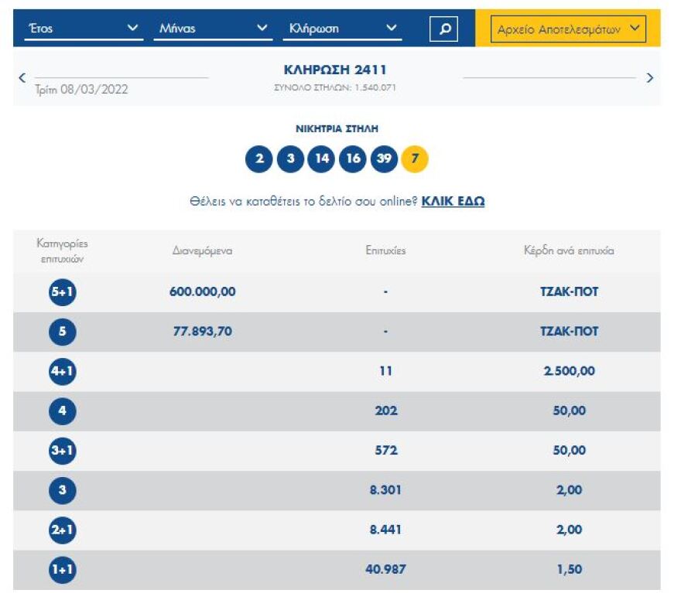Open the Αρχείο Αποτελεσμάτων menu

[x=569, y=29]
